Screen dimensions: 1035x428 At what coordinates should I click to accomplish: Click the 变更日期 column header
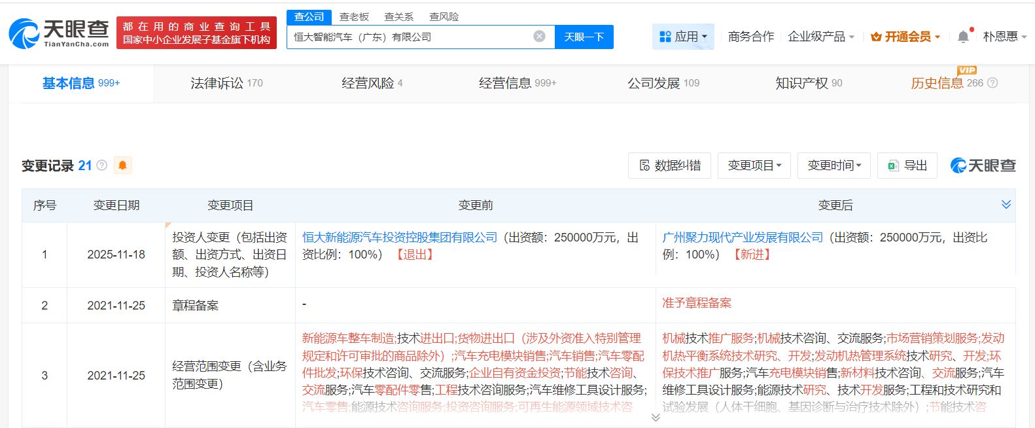point(116,205)
